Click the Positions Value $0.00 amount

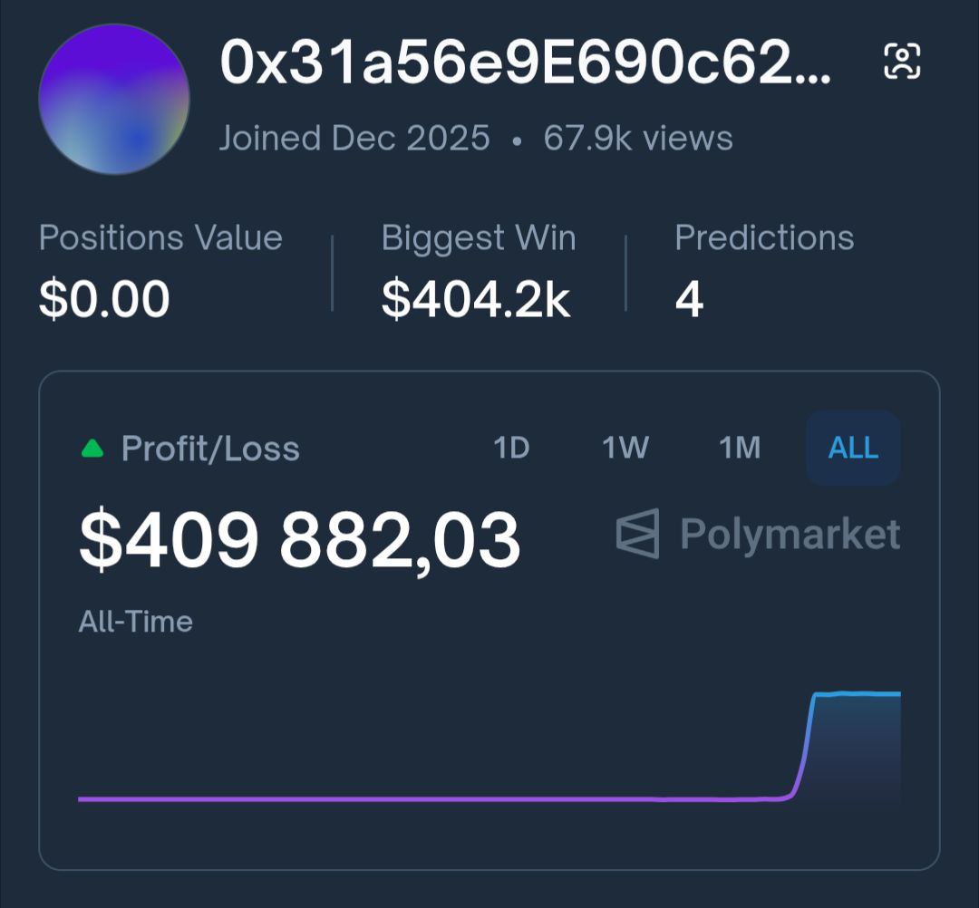pyautogui.click(x=104, y=299)
